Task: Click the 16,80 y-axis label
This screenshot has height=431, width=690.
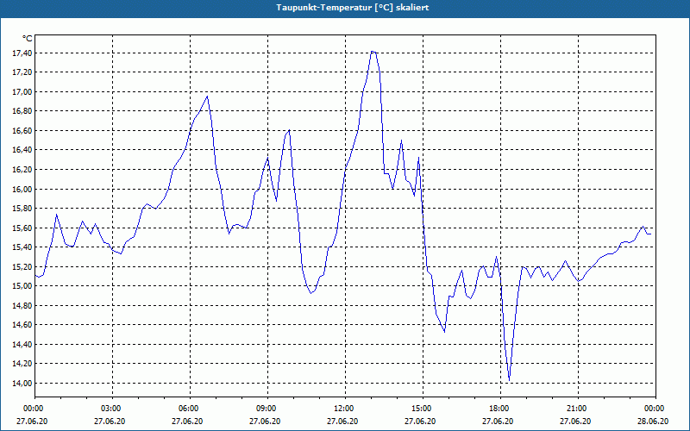Action: pos(22,111)
